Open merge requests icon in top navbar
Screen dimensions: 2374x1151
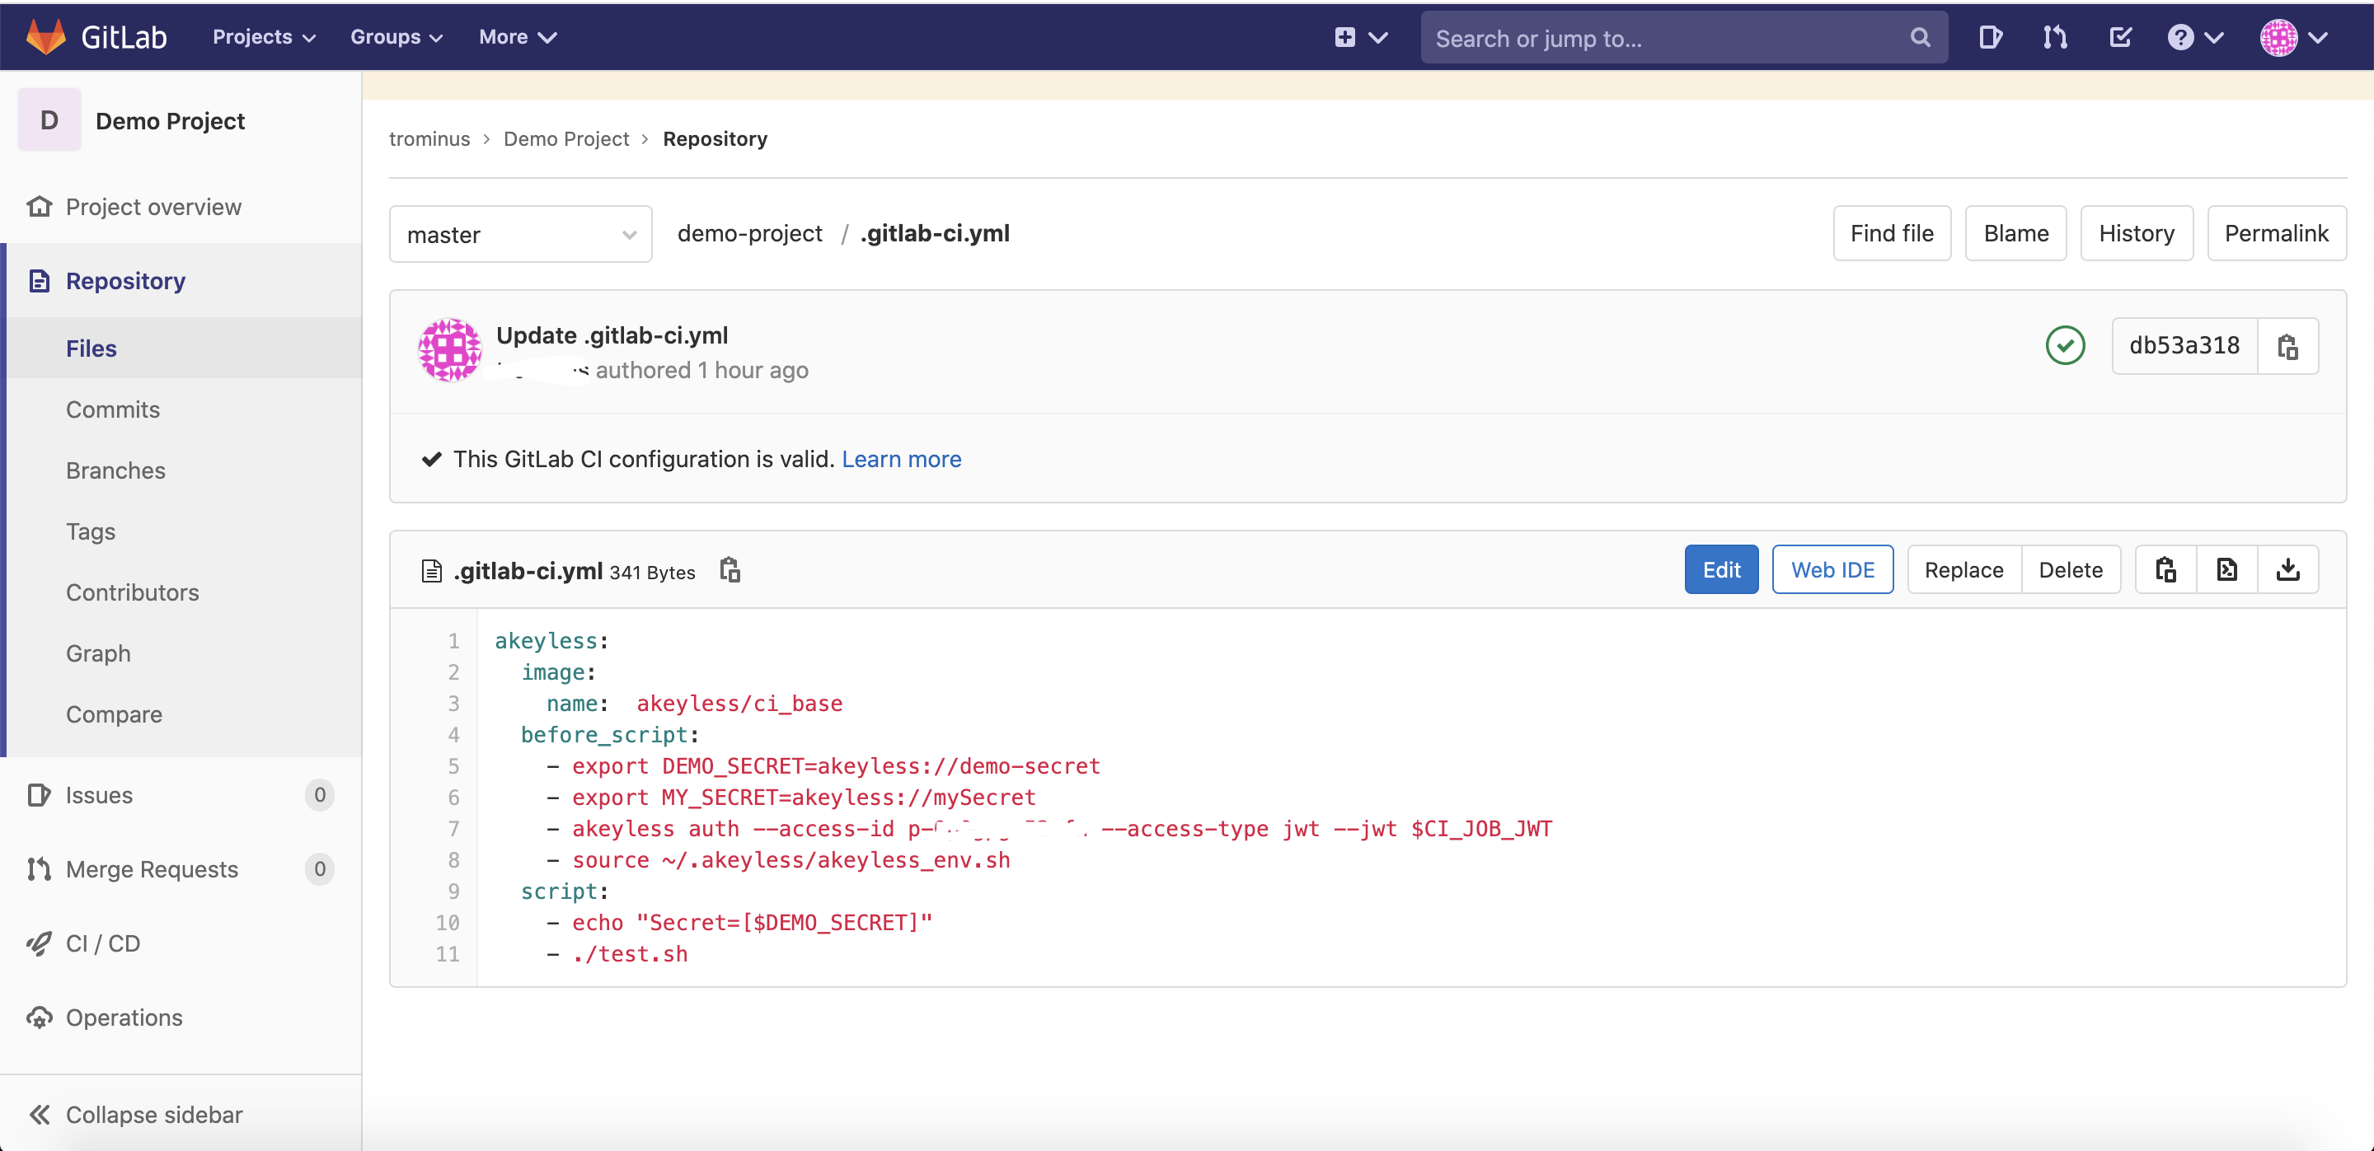[2054, 37]
